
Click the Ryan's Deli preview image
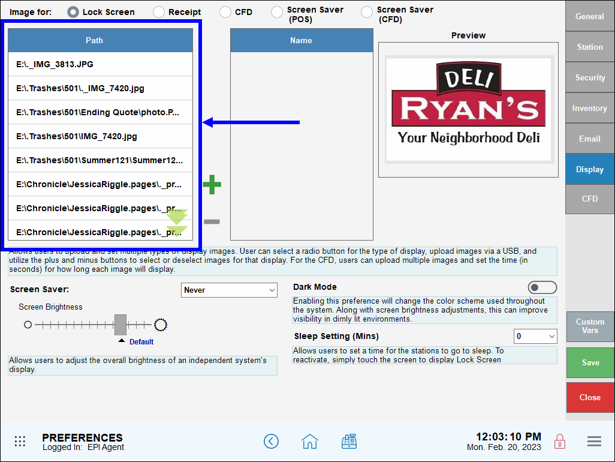tap(468, 110)
